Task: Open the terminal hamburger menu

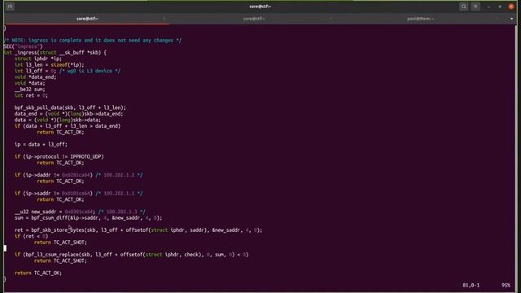Action: click(x=475, y=7)
